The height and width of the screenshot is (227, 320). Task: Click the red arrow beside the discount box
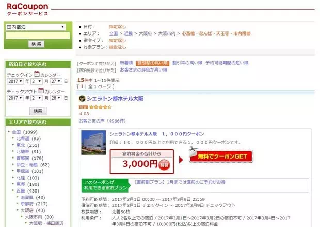181,160
